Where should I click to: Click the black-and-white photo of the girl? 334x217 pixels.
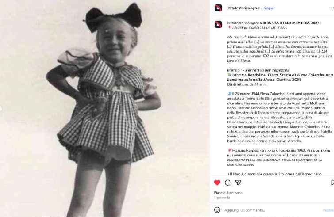click(x=104, y=108)
